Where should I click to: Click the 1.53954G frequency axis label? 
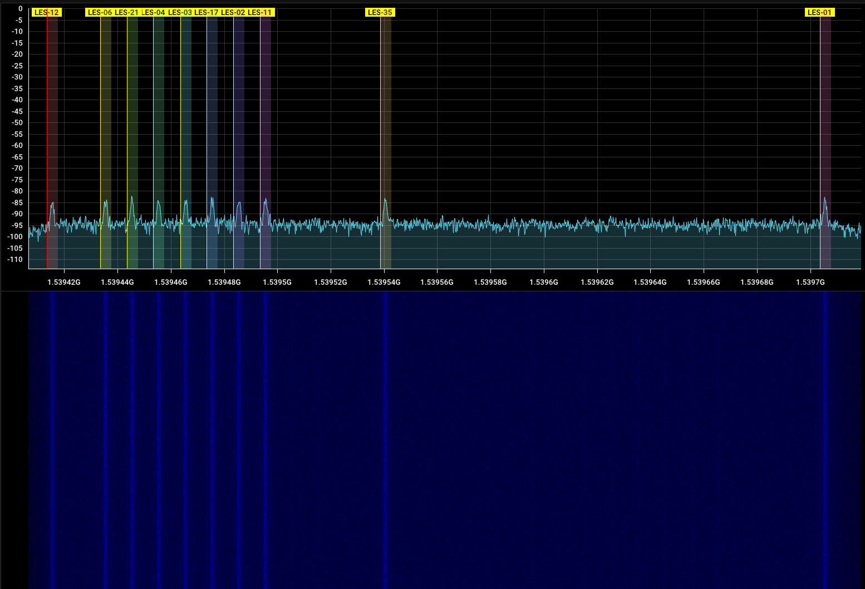tap(384, 282)
